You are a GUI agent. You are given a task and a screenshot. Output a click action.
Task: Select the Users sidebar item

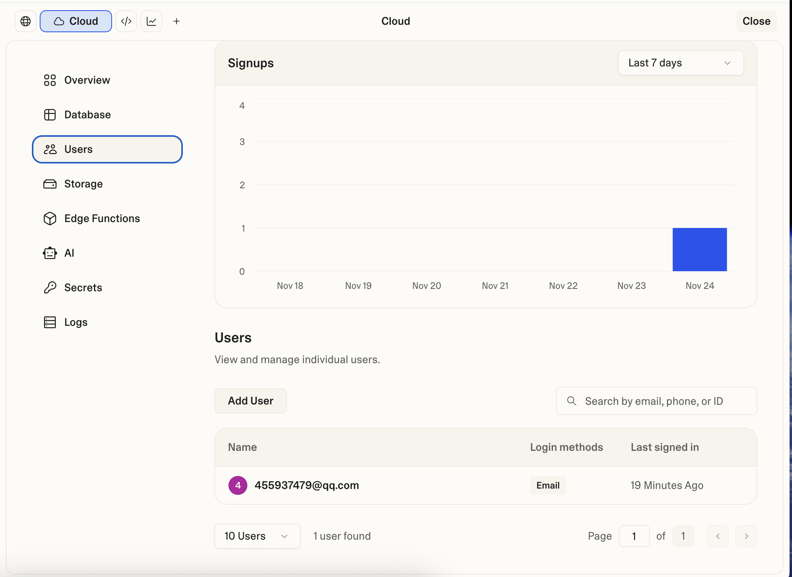(107, 149)
